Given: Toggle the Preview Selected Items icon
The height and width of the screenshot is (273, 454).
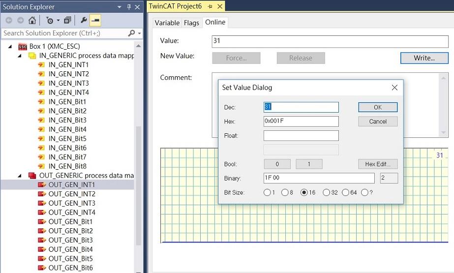Looking at the screenshot, I should [95, 21].
